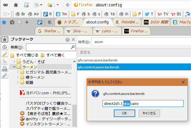
Task: Open the folder with arrow toolbar icon
Action: [x=50, y=5]
